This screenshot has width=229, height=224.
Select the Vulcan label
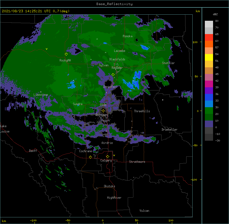click(x=144, y=211)
